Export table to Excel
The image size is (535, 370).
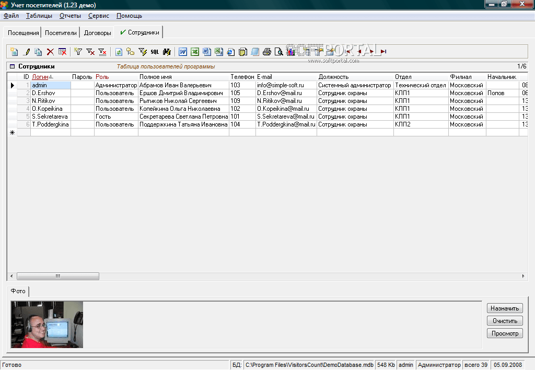click(194, 52)
